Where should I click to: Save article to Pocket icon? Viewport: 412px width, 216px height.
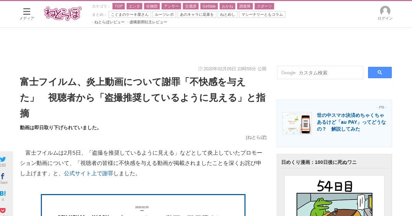coord(3,210)
